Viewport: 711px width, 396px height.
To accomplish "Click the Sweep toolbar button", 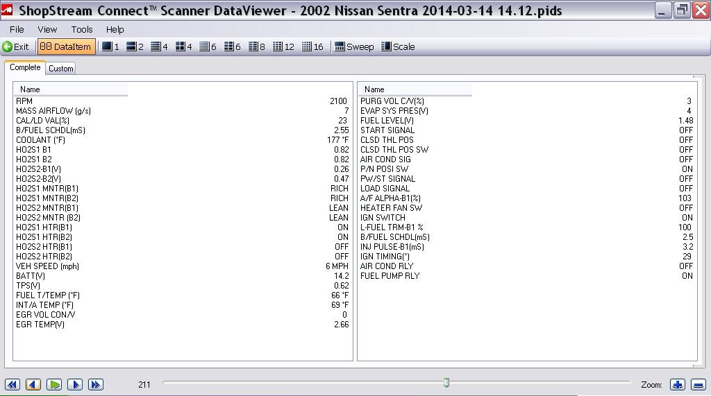I will (354, 46).
